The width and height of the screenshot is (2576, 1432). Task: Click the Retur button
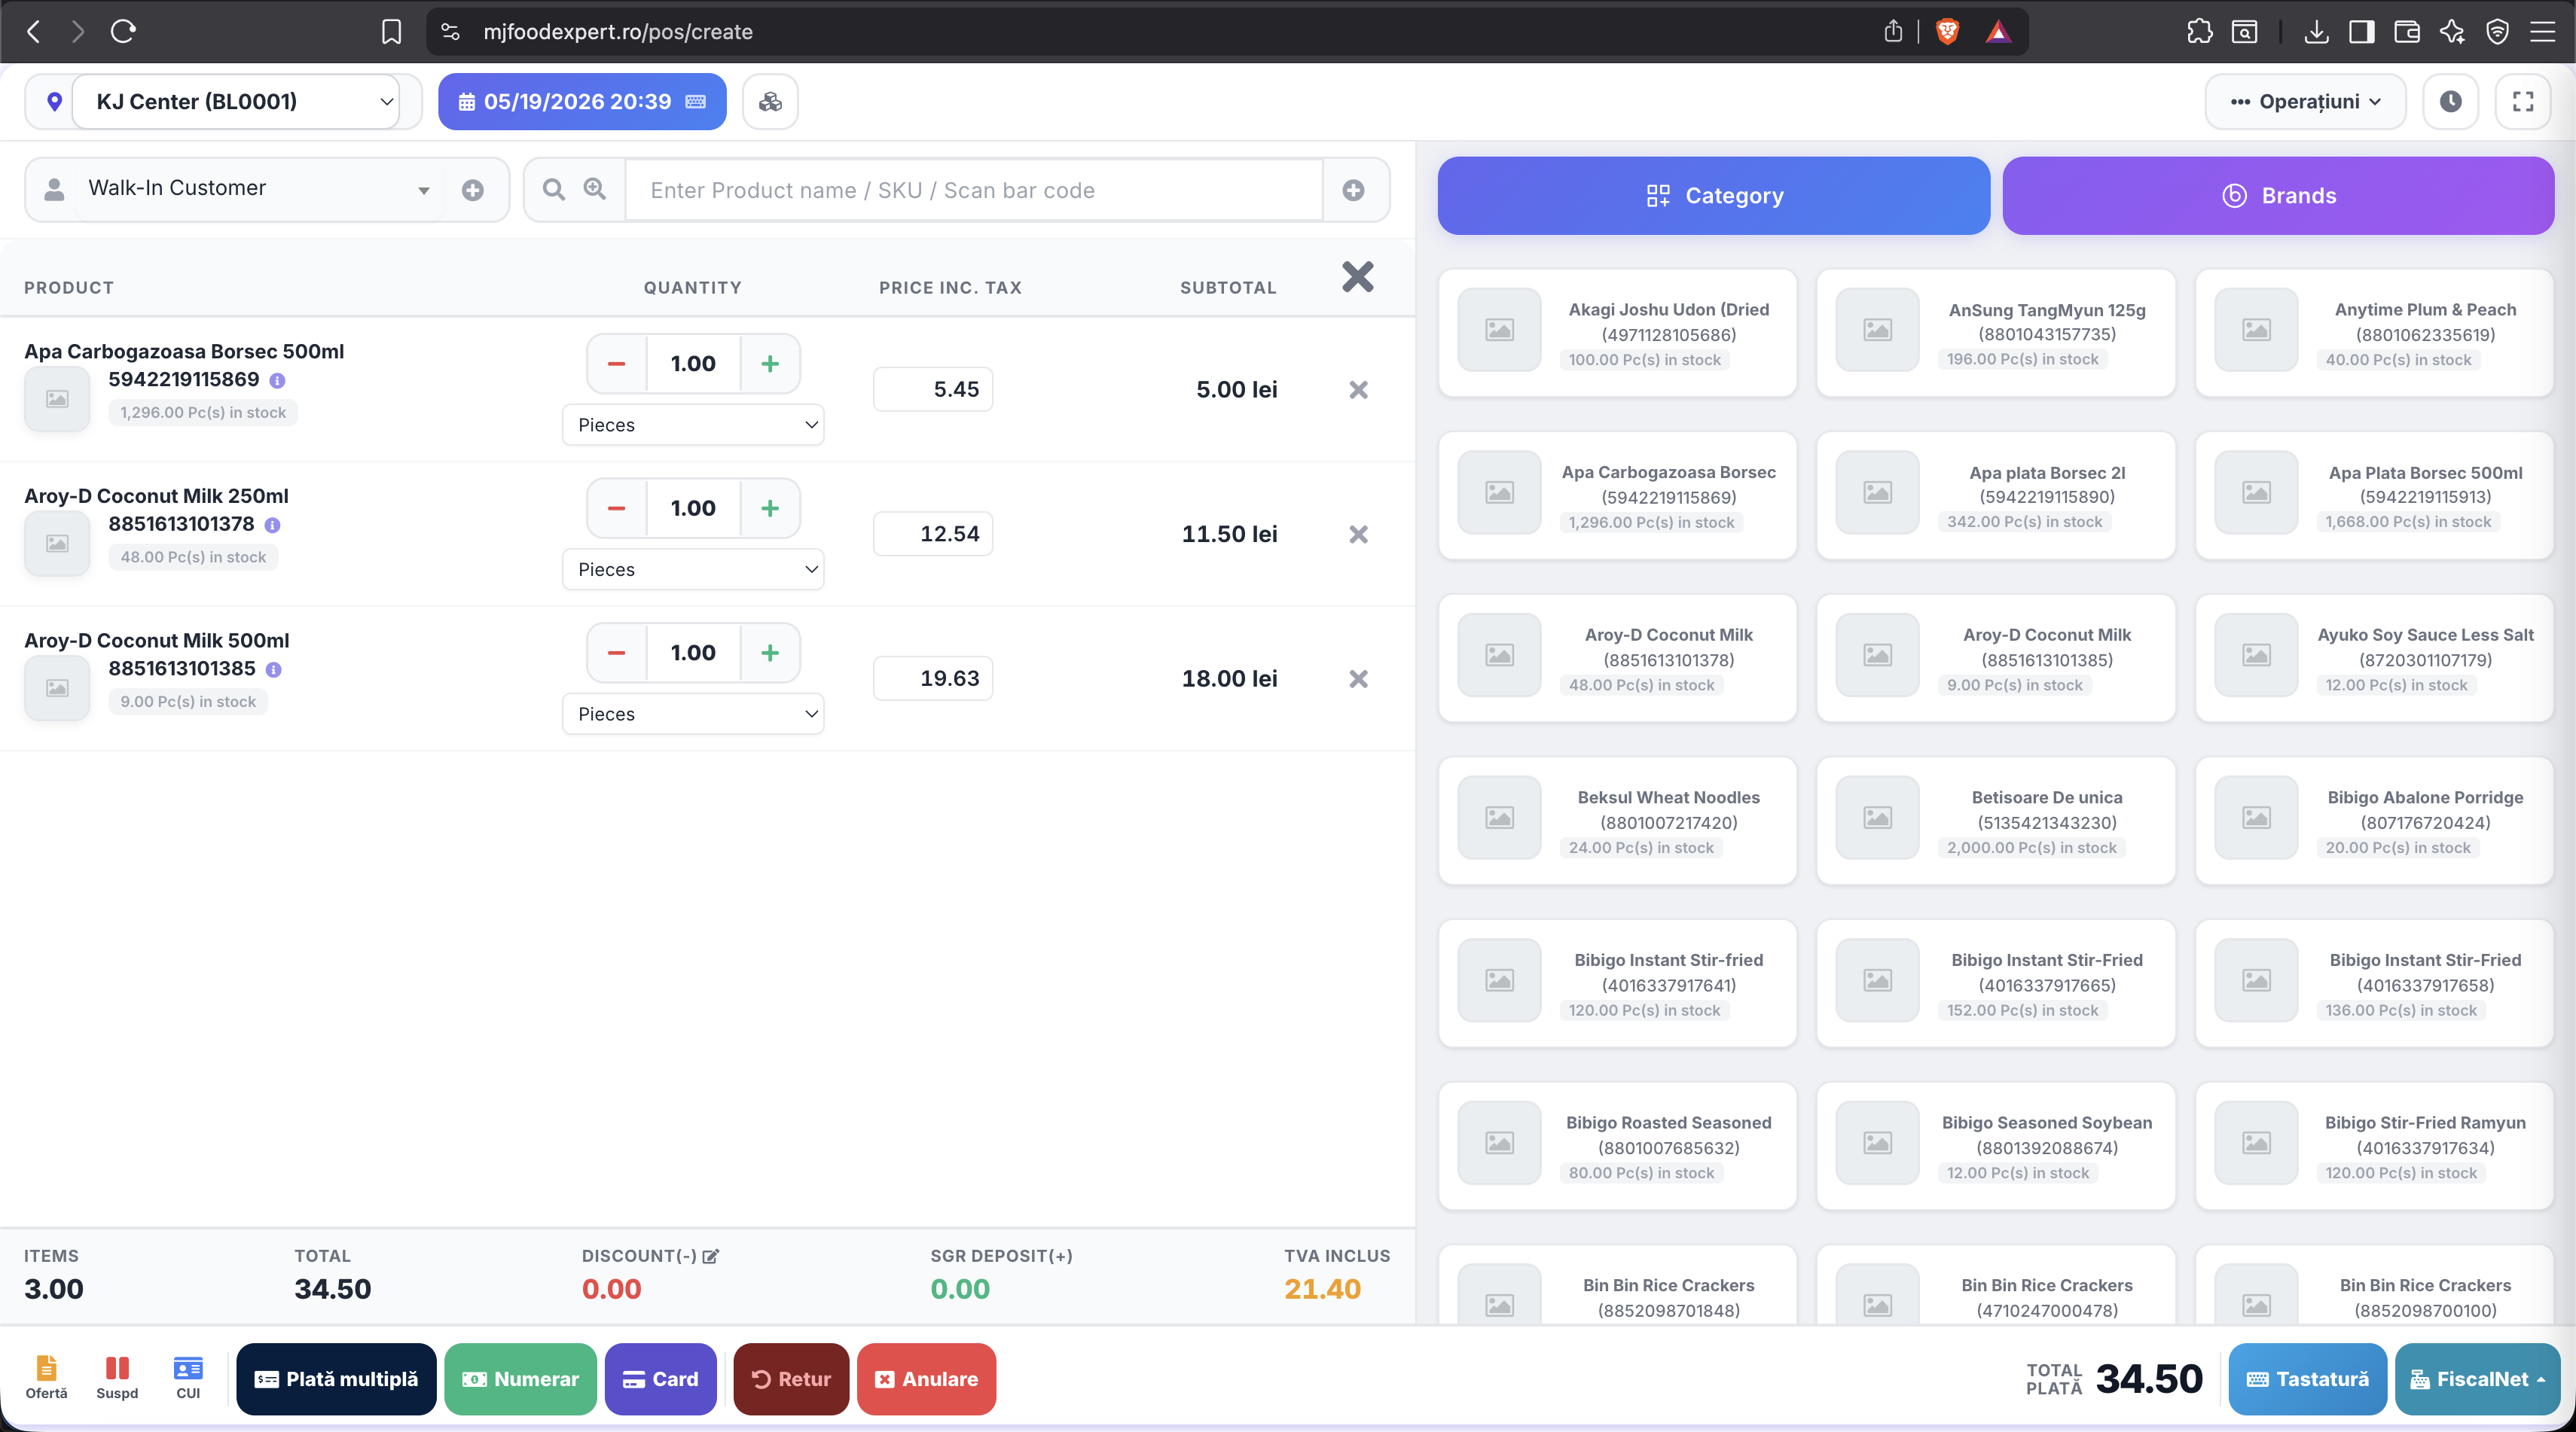[x=791, y=1379]
